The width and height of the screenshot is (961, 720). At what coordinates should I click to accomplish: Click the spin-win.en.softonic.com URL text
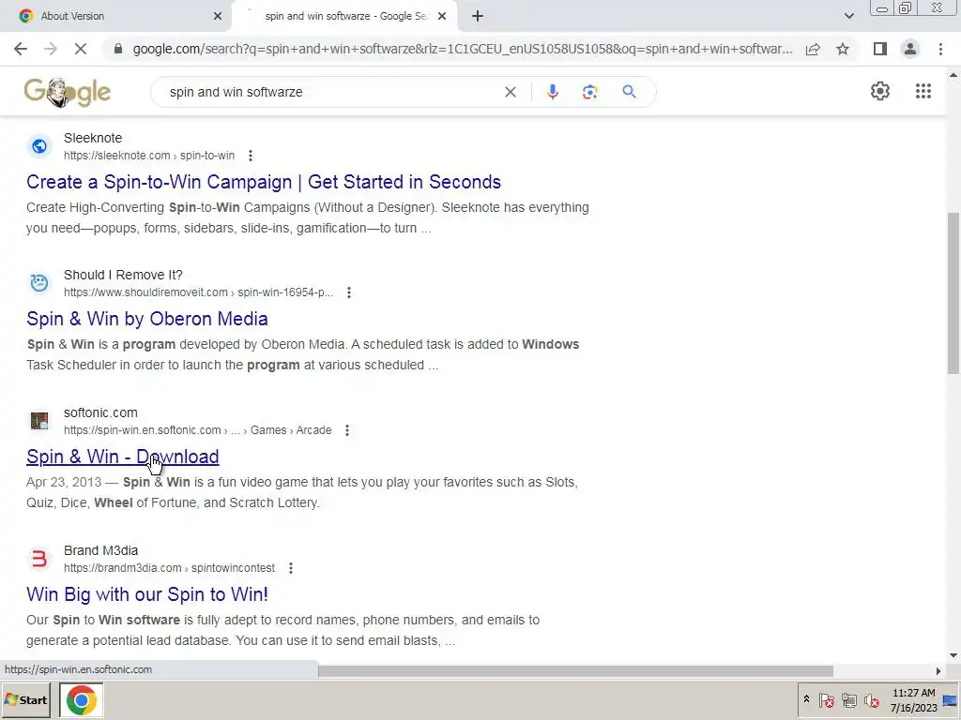pos(197,430)
